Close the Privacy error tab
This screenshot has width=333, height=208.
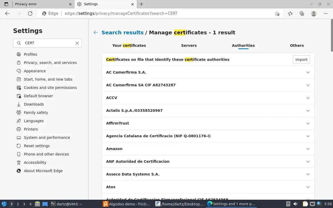(x=71, y=4)
